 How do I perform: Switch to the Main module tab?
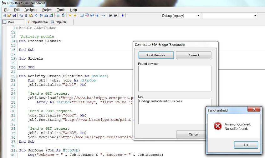(13, 22)
